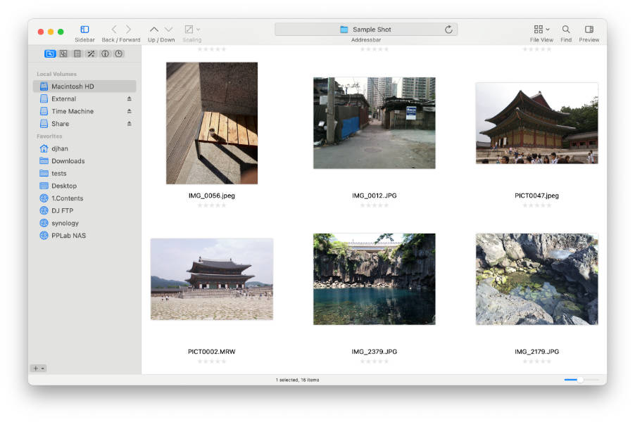Open the add plus menu in sidebar

39,368
